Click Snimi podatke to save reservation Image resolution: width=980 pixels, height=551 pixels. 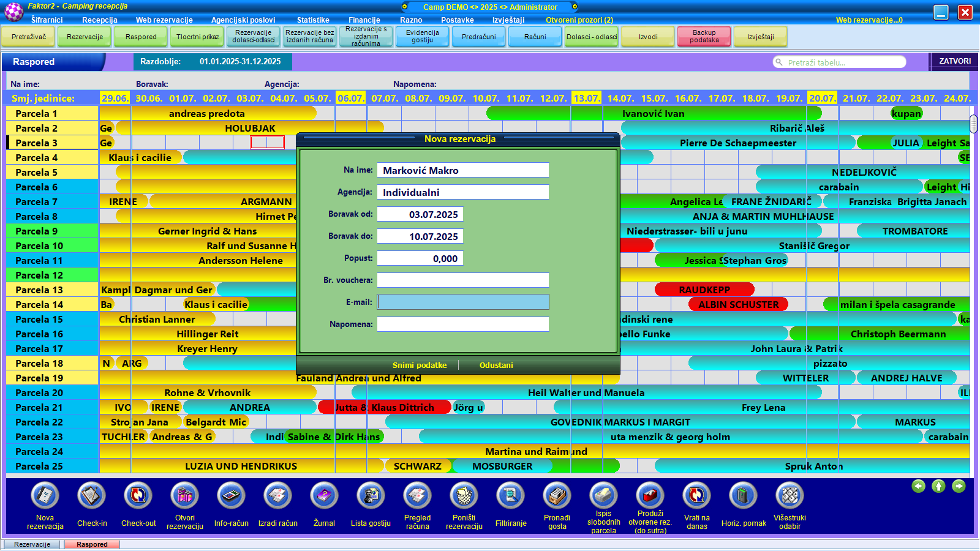(420, 365)
